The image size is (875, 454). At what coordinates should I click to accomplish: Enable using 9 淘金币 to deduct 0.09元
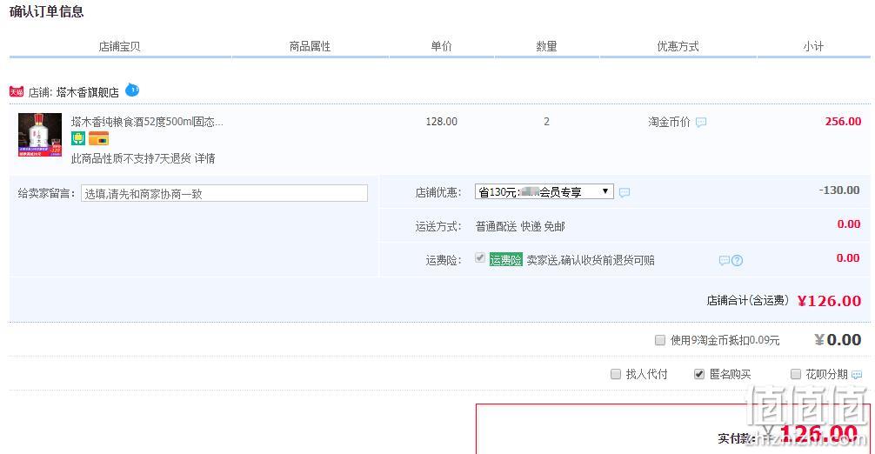(660, 340)
